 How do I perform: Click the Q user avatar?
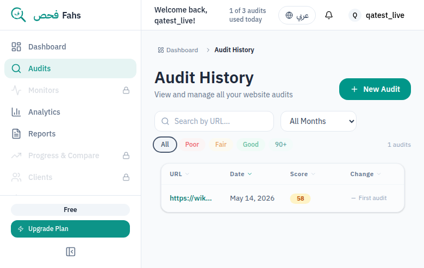[355, 15]
